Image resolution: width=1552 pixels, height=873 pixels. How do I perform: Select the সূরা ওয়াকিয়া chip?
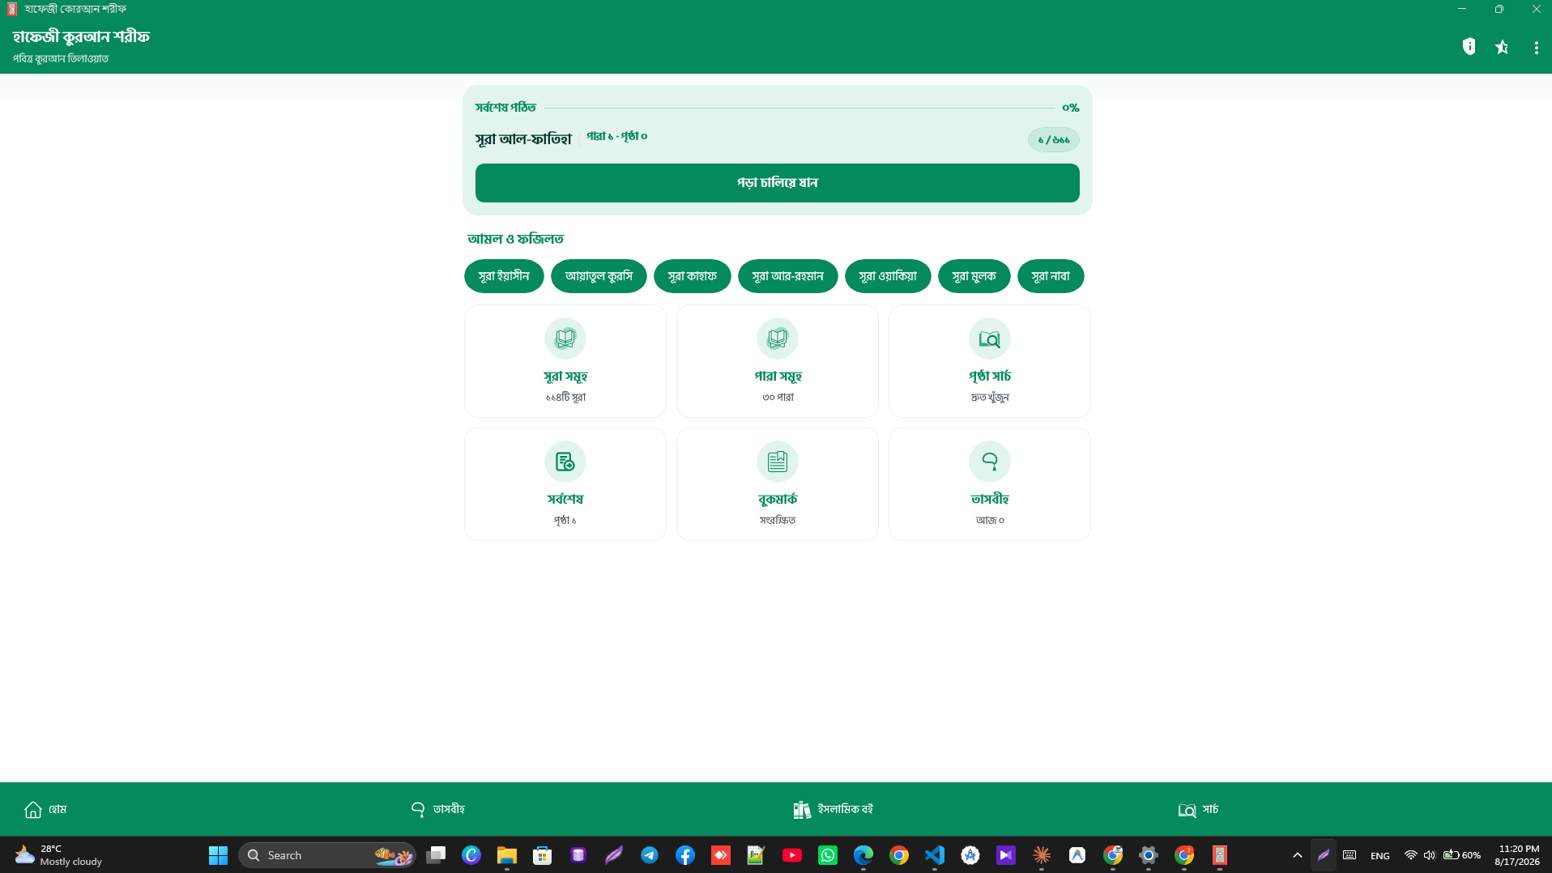pyautogui.click(x=888, y=276)
